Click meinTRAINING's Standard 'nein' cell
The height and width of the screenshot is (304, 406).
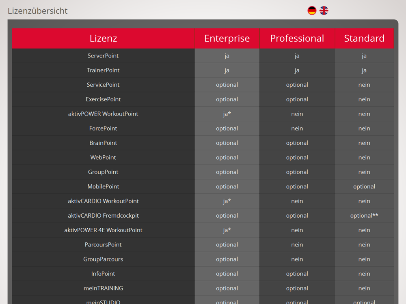point(364,288)
